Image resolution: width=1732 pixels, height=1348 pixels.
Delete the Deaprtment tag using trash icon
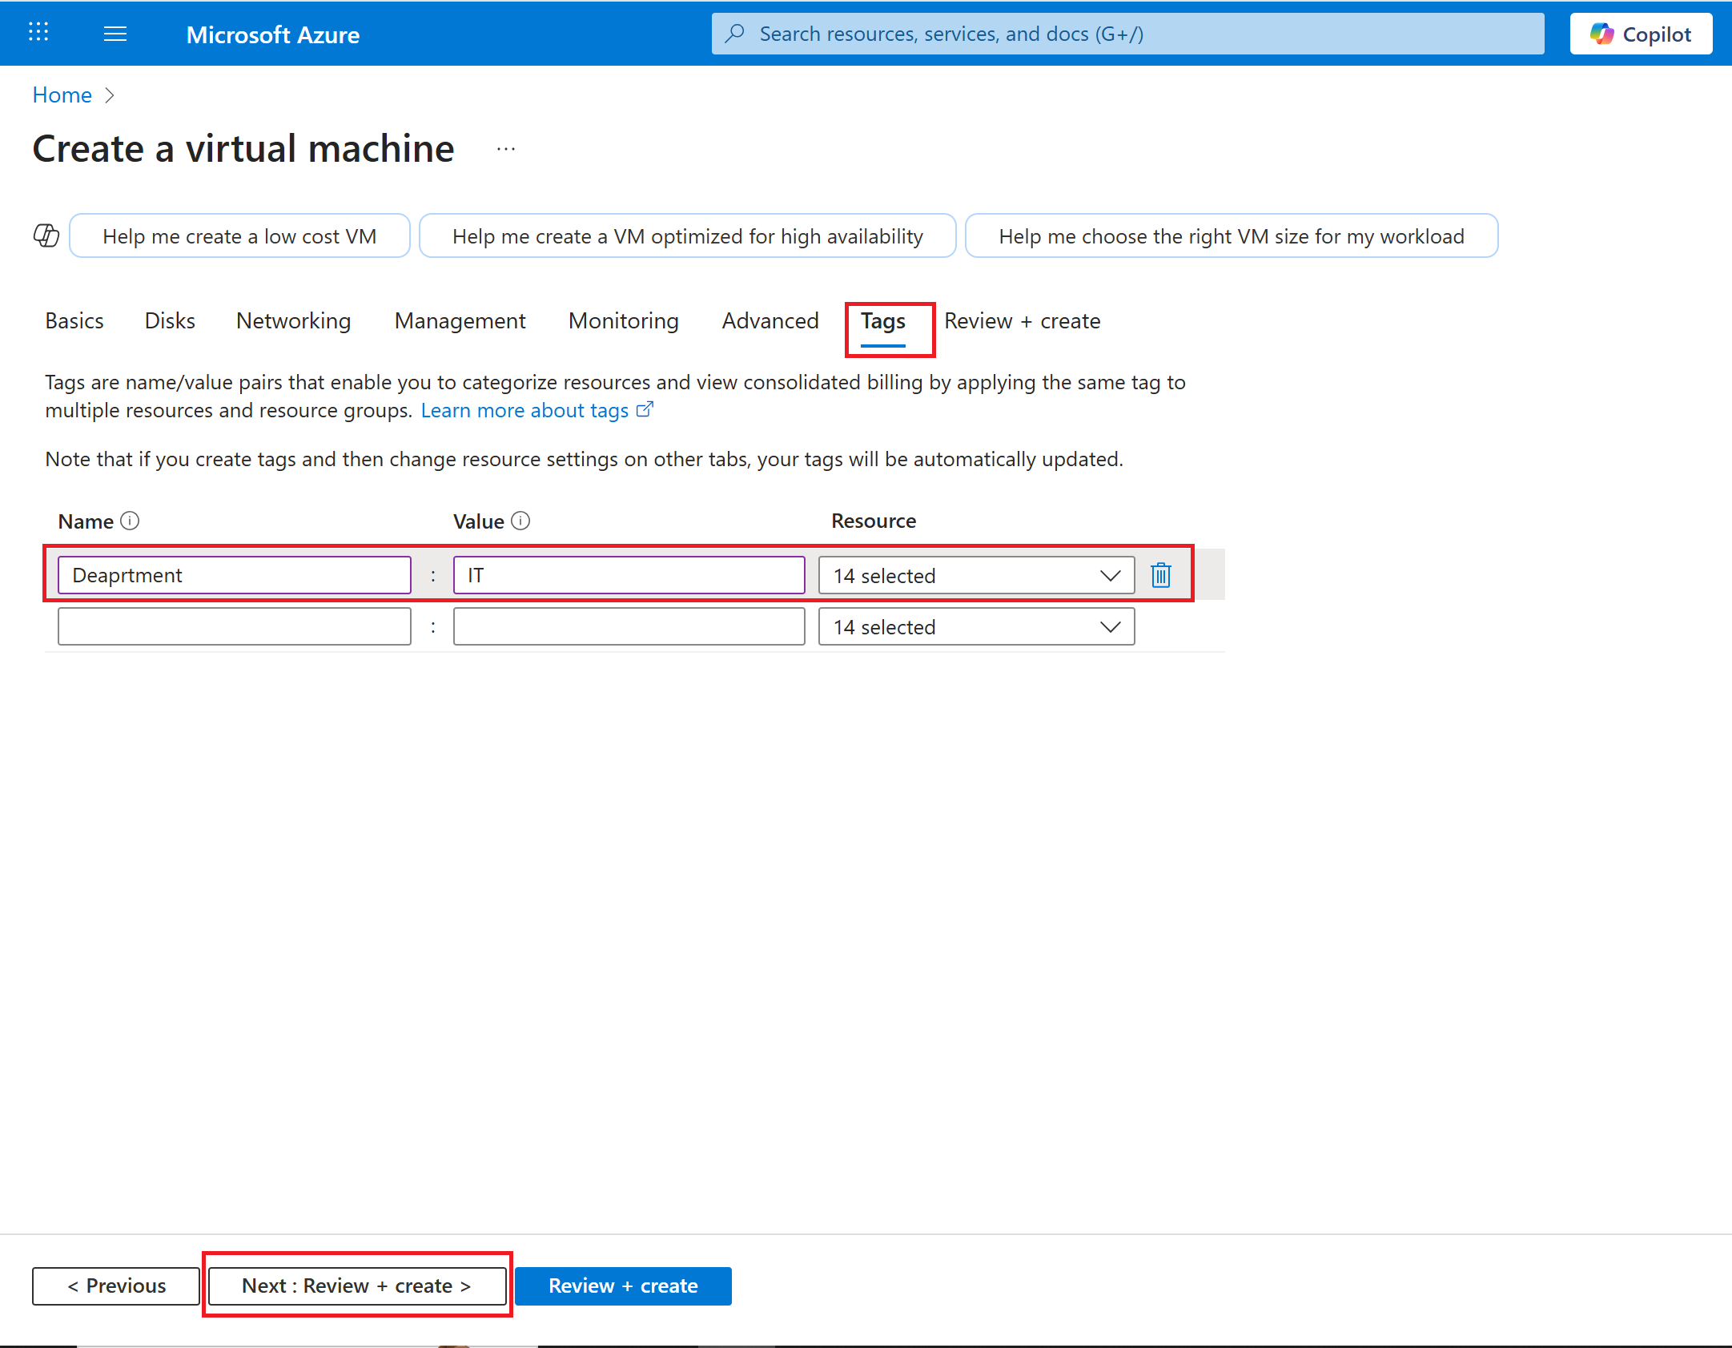click(x=1161, y=575)
